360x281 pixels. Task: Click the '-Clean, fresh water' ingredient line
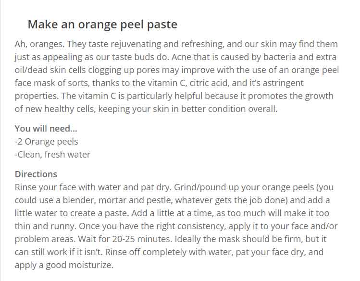click(52, 155)
